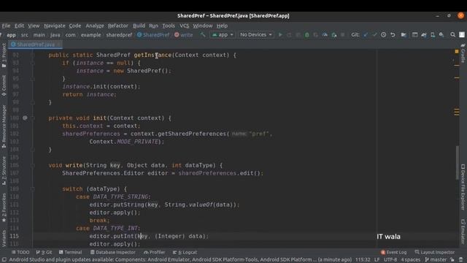Viewport: 467px width, 263px height.
Task: Click the editor vertical scrollbar thumb
Action: coord(458,163)
